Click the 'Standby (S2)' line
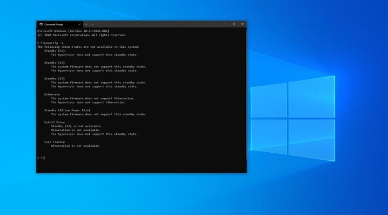The image size is (388, 215). click(54, 62)
